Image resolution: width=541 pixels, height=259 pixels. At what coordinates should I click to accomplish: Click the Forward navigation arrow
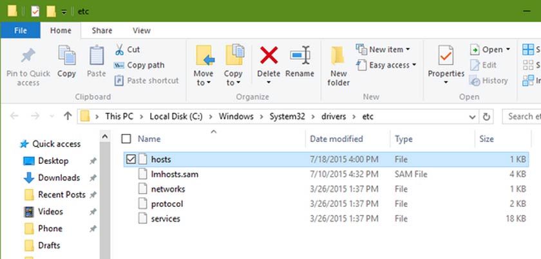[x=35, y=116]
